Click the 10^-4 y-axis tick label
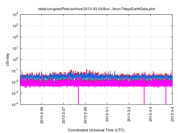 (x=15, y=104)
